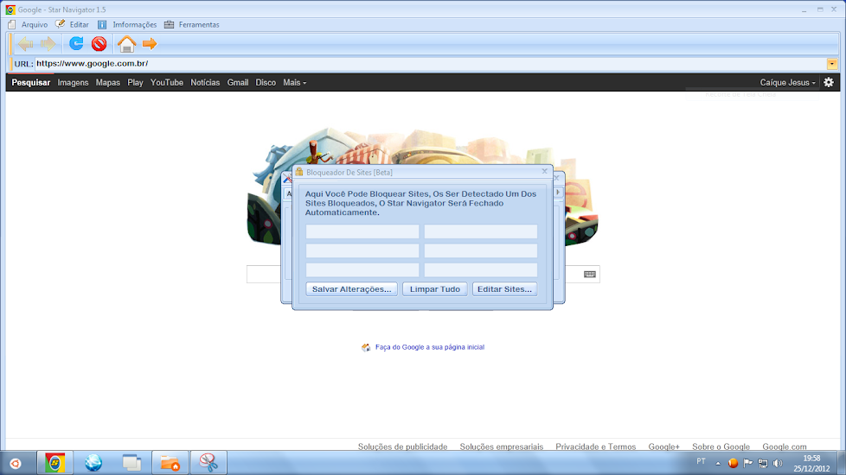
Task: Click the URL address field
Action: click(x=431, y=64)
